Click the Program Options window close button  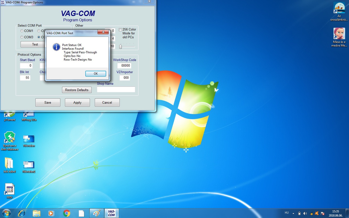pyautogui.click(x=149, y=2)
